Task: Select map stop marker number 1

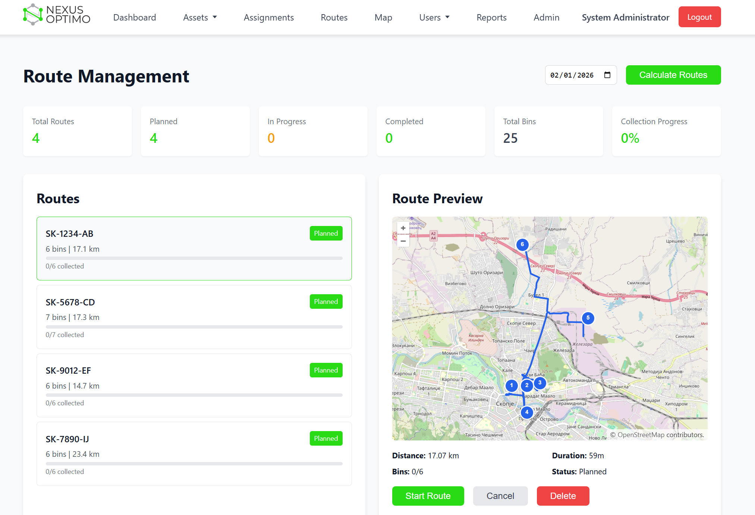Action: tap(512, 386)
